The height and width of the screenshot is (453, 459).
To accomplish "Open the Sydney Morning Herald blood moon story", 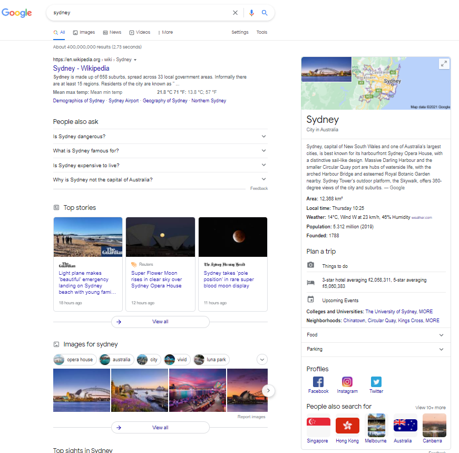I will pos(229,279).
